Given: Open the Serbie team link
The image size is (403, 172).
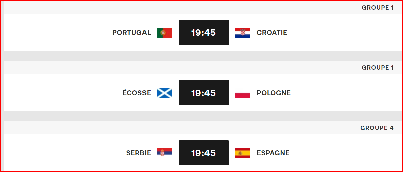Looking at the screenshot, I should [138, 153].
